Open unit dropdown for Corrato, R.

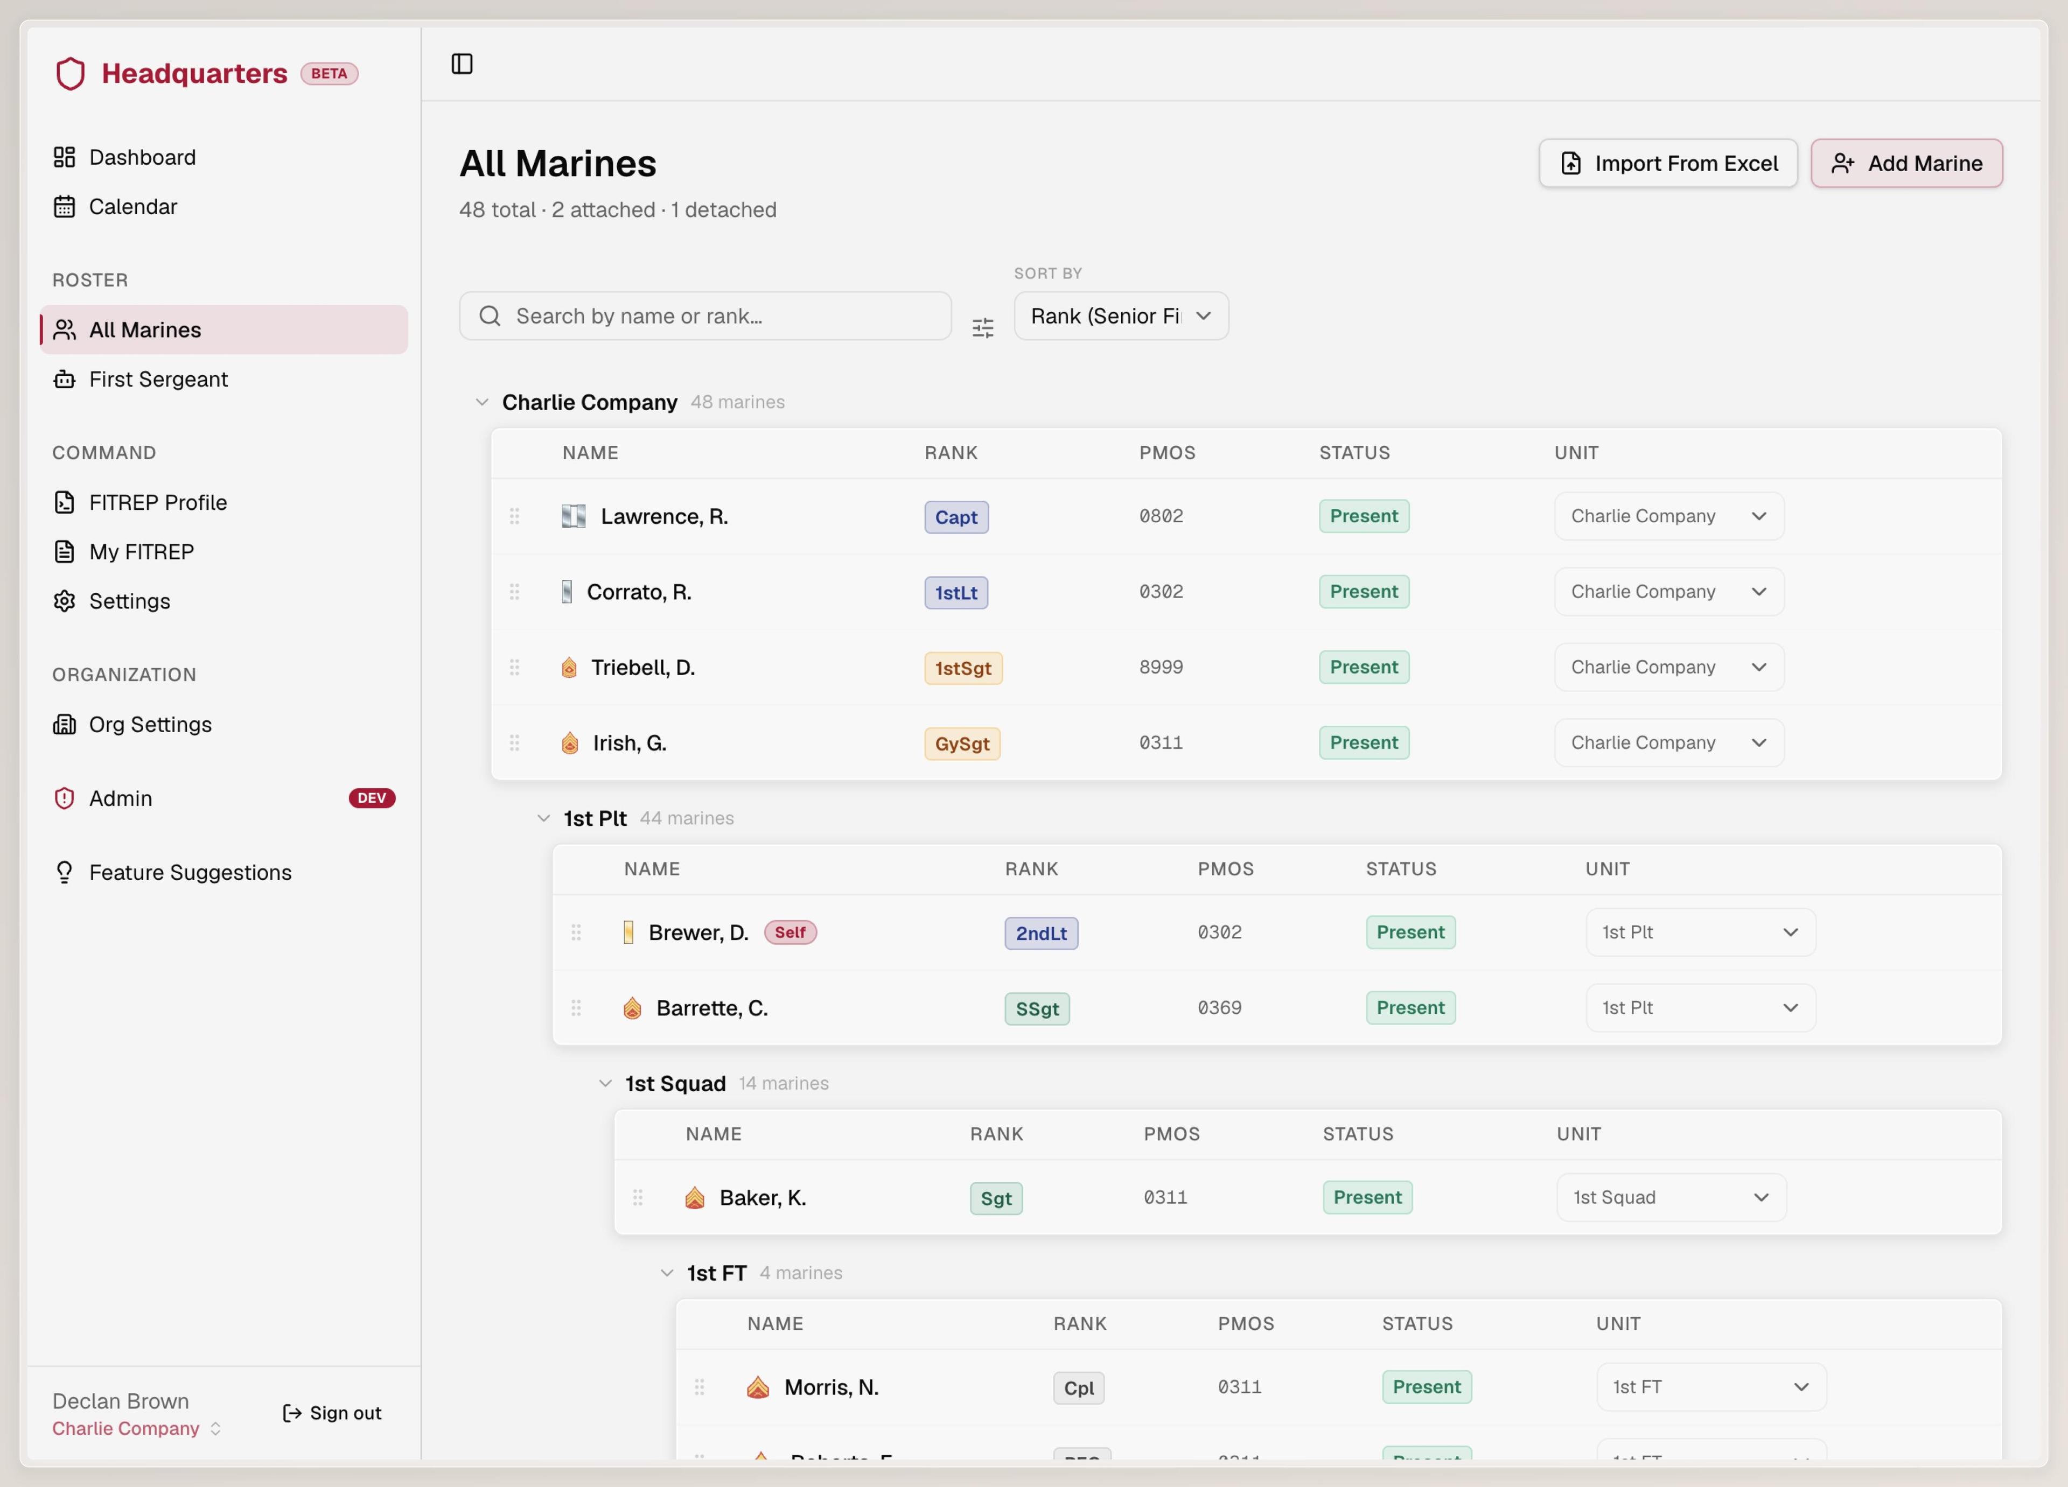pos(1668,592)
